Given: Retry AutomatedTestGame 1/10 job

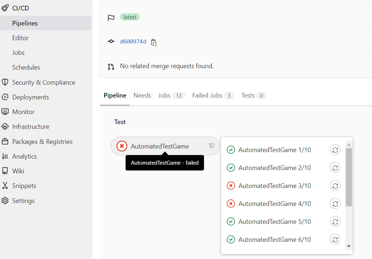Looking at the screenshot, I should [x=335, y=150].
